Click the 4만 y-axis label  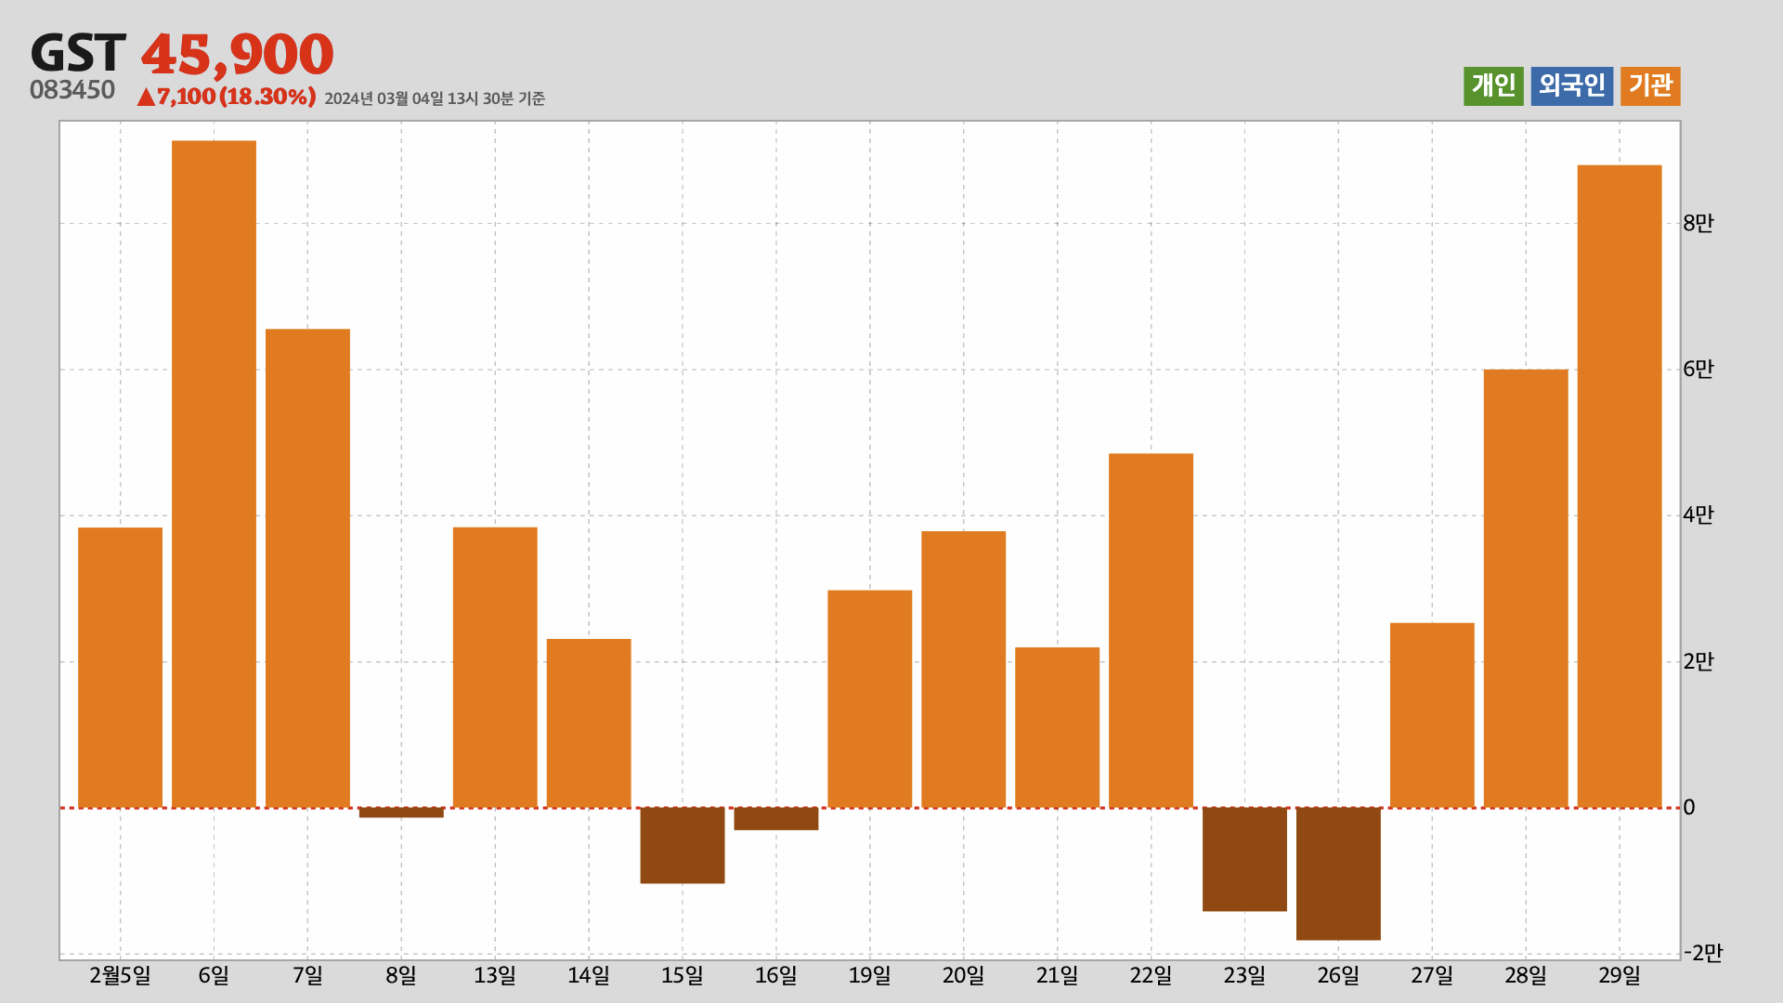(1698, 515)
